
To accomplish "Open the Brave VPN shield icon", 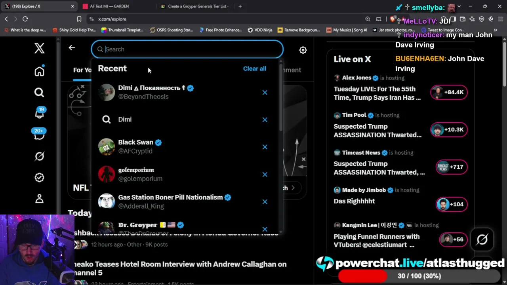I will [482, 19].
